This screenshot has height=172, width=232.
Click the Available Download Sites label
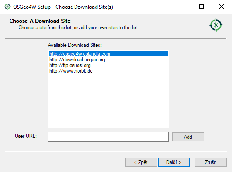pos(75,45)
